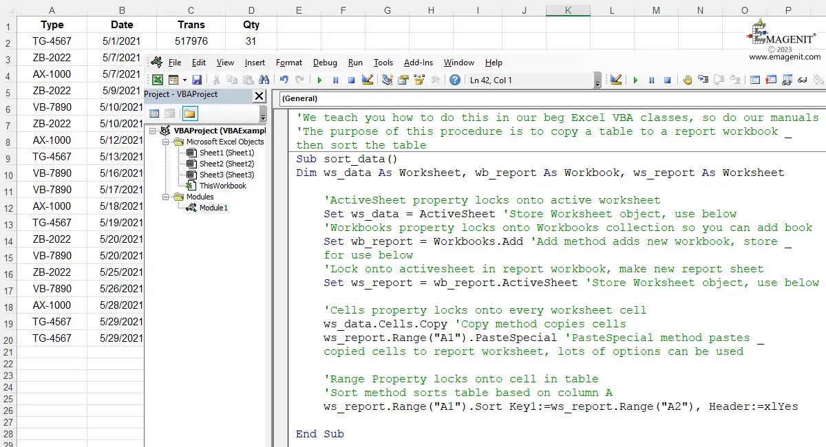Select column K header in Excel
826x447 pixels.
(x=567, y=10)
